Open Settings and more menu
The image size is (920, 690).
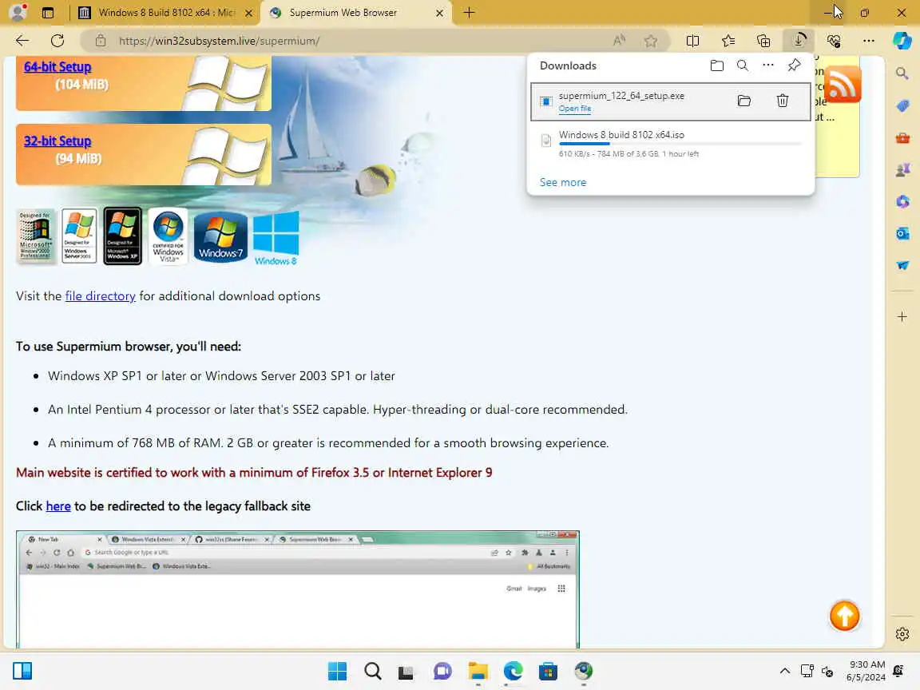(869, 41)
